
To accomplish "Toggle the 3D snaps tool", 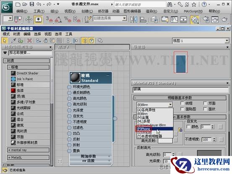I will click(x=49, y=20).
